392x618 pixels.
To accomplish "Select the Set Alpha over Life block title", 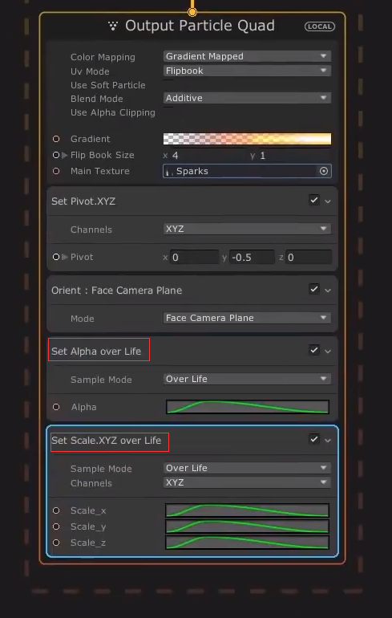I will pos(96,352).
